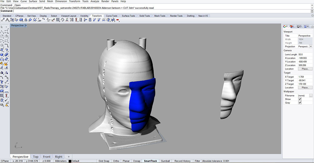The image size is (314, 163).
Task: Uncheck the Wallpaper Gray checkbox
Action: (300, 103)
